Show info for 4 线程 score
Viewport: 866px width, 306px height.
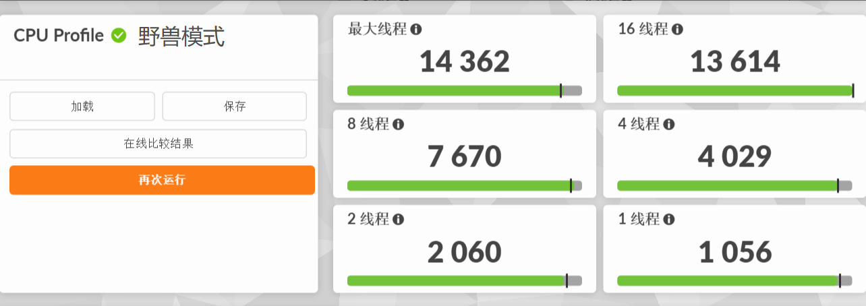coord(668,125)
